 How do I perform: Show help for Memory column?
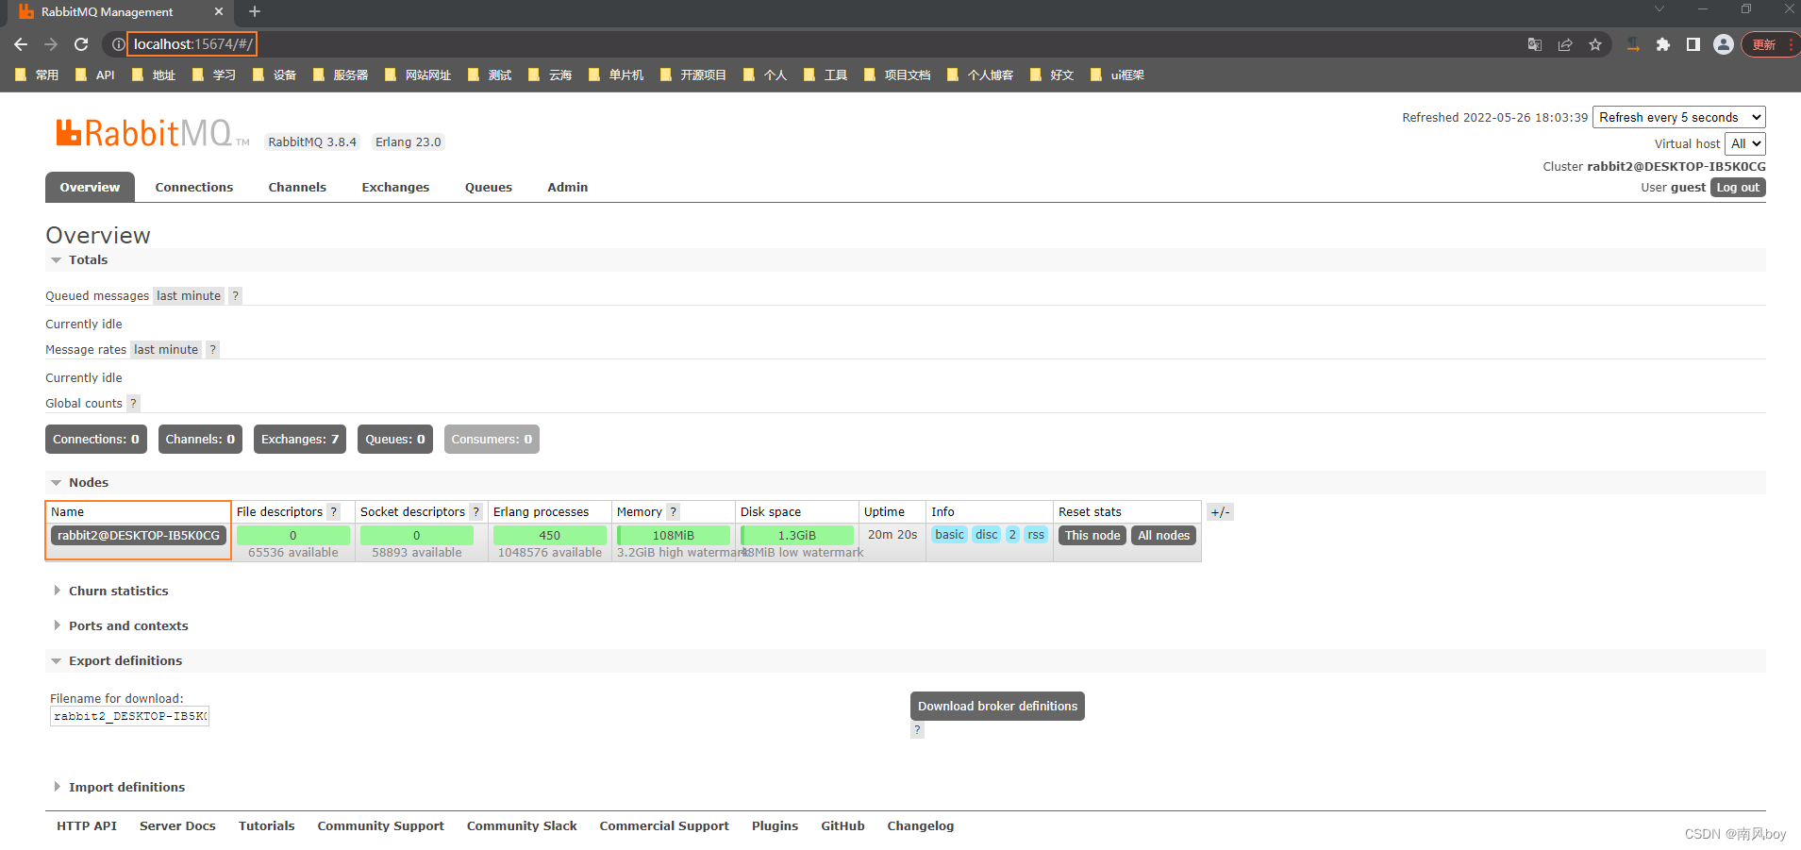tap(673, 511)
